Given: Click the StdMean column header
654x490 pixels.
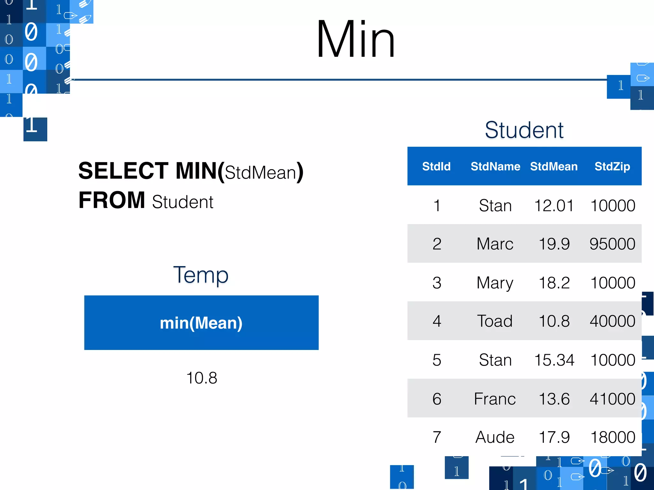Looking at the screenshot, I should pos(554,167).
